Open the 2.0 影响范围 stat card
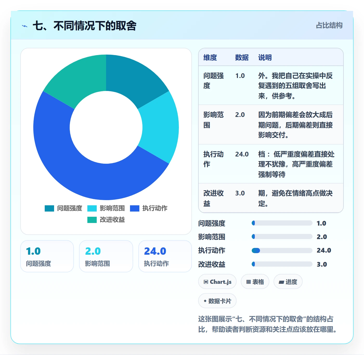Image resolution: width=364 pixels, height=355 pixels. 106,256
